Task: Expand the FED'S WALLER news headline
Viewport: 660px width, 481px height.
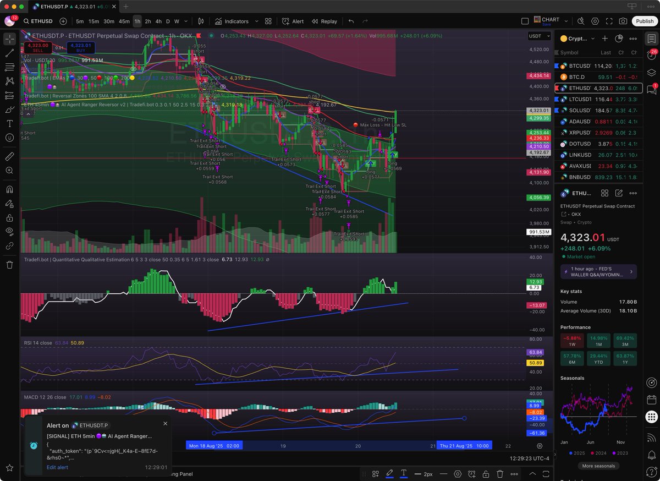Action: point(598,271)
